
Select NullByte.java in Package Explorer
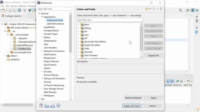(x=25, y=49)
